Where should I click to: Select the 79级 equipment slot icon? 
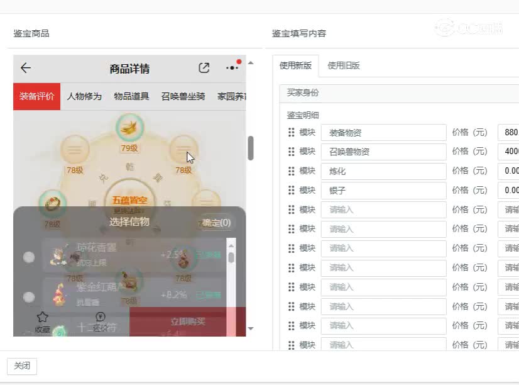(x=129, y=127)
